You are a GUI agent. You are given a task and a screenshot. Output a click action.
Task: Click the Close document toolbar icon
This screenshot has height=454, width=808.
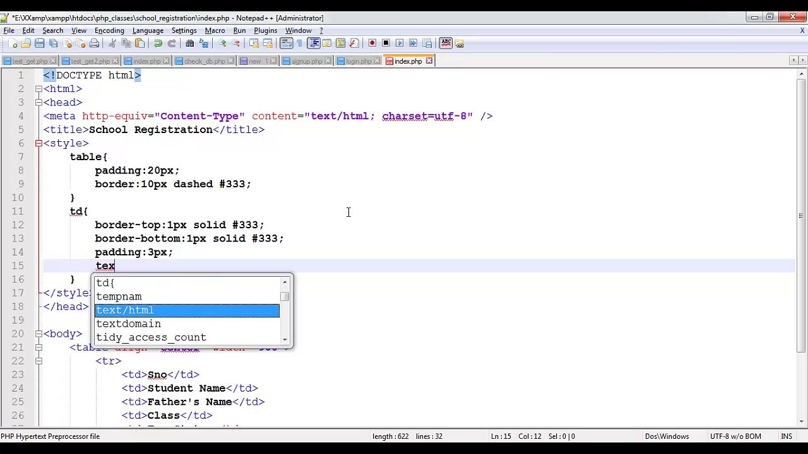[x=68, y=44]
